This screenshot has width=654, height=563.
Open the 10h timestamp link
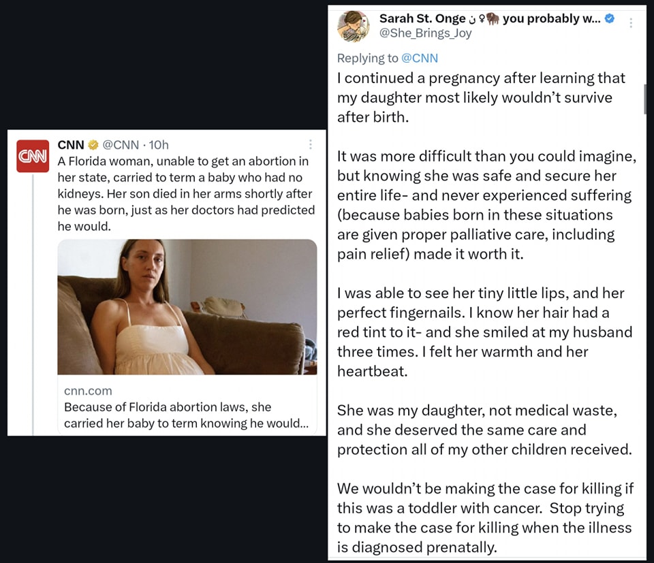pos(159,145)
